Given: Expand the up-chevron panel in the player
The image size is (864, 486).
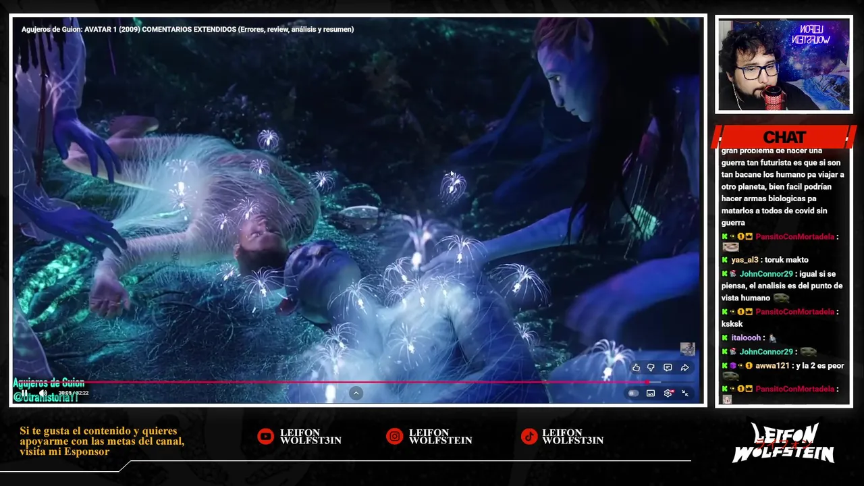Looking at the screenshot, I should (x=356, y=393).
